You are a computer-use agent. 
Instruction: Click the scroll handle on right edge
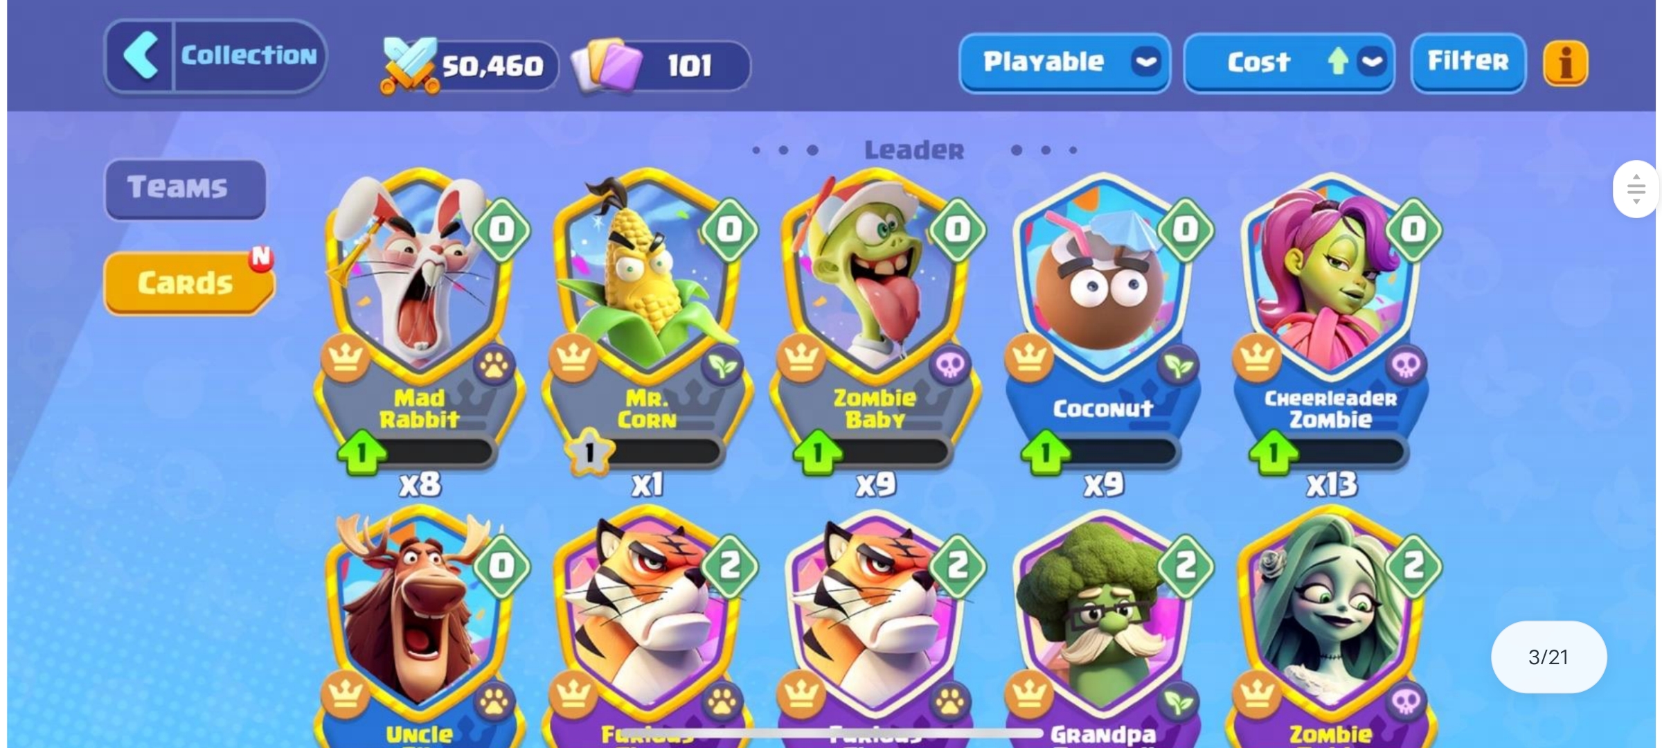coord(1636,189)
